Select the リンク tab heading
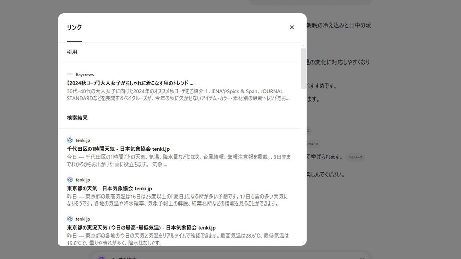Viewport: 461px width, 259px height. point(74,27)
